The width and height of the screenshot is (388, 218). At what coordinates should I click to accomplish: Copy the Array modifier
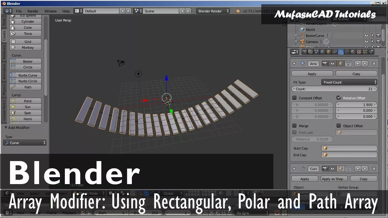[356, 74]
